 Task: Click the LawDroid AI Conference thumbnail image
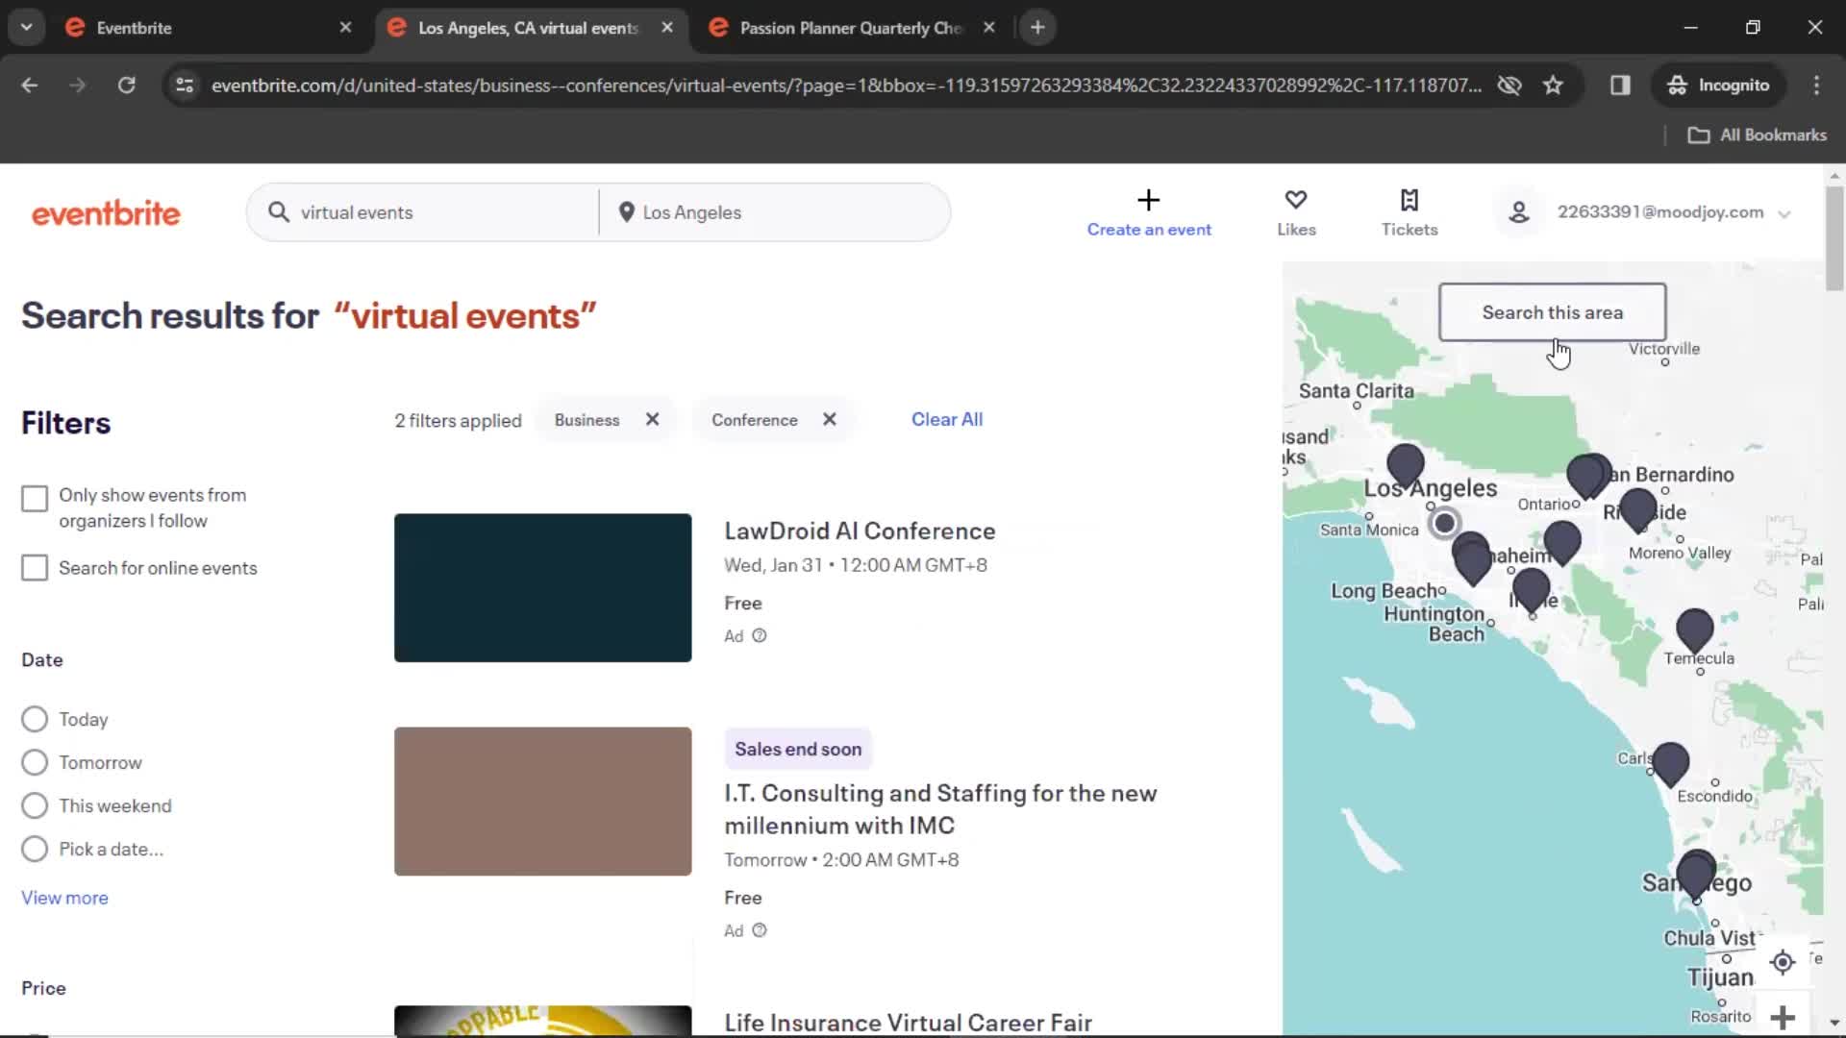(542, 587)
